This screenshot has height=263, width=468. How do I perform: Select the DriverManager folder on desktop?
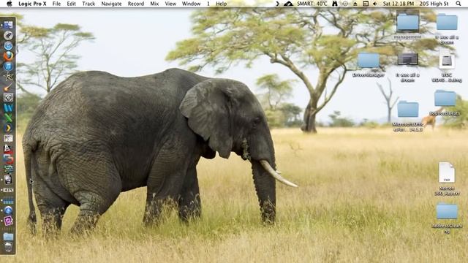pyautogui.click(x=369, y=61)
